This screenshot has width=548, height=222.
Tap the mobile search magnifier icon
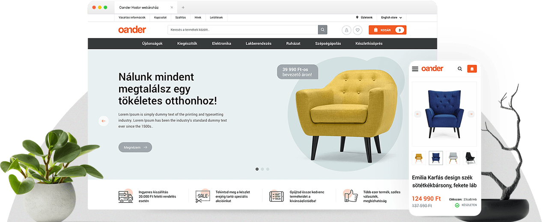pos(460,68)
